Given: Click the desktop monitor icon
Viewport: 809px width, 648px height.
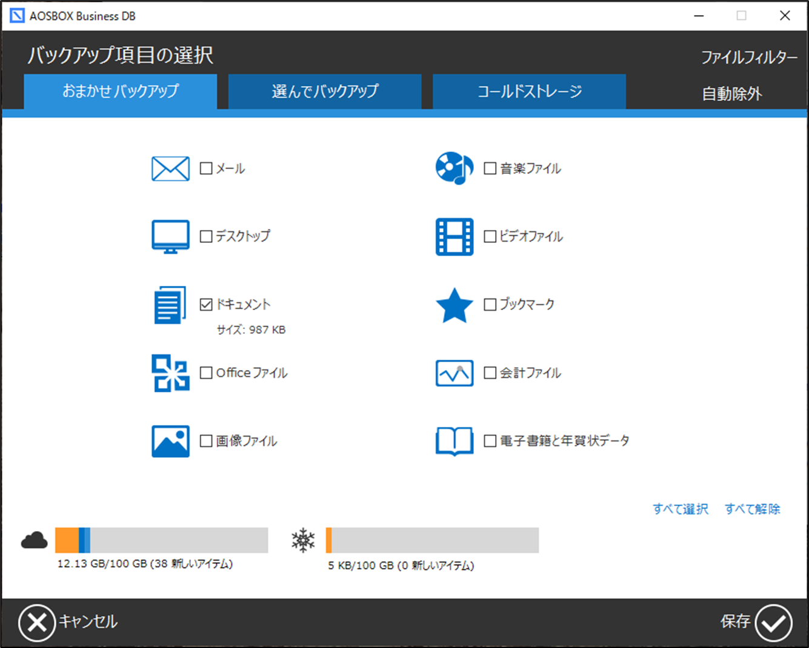Looking at the screenshot, I should pyautogui.click(x=170, y=237).
